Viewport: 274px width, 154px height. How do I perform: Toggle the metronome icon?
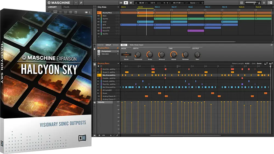(136, 3)
